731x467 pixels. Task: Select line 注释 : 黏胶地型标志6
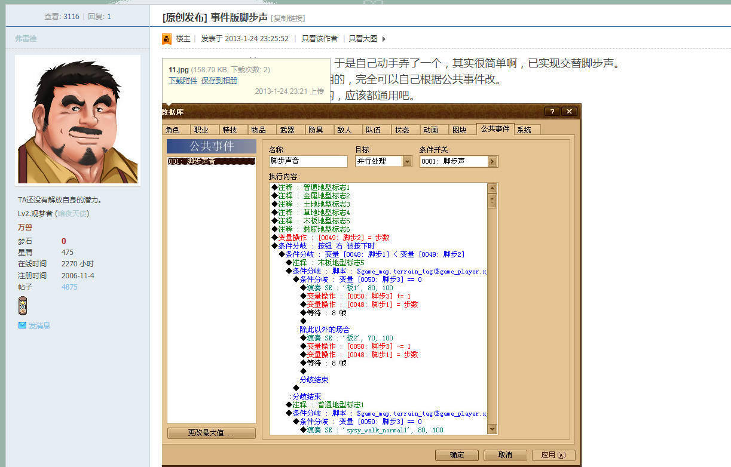point(310,229)
